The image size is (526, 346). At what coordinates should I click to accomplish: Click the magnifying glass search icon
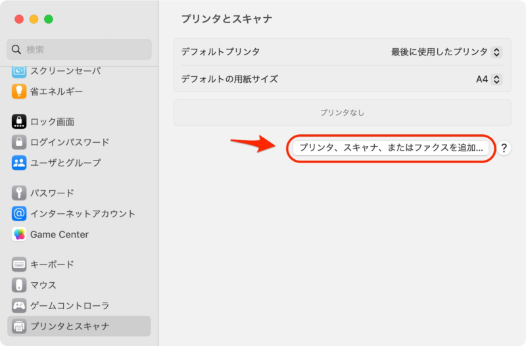(x=16, y=49)
